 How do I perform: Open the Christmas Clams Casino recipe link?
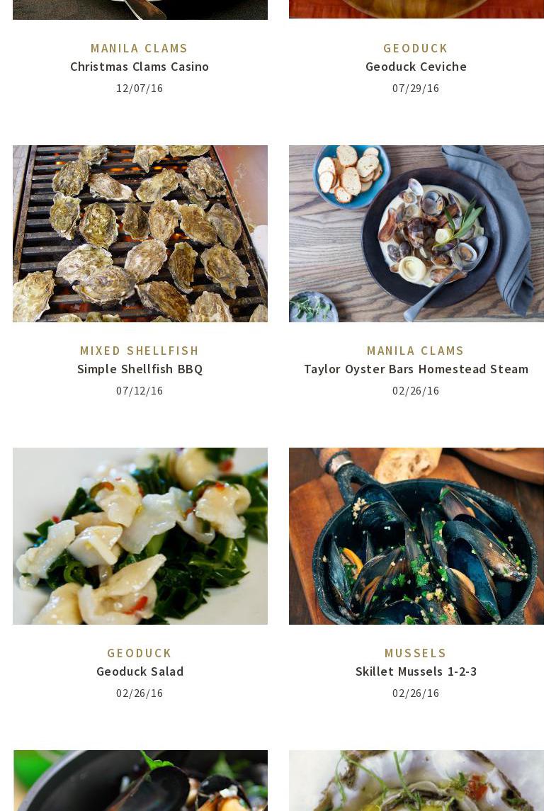(x=140, y=67)
